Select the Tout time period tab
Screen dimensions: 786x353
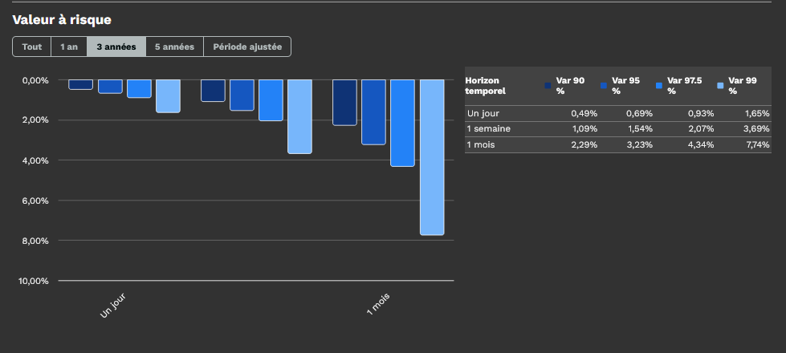[32, 47]
